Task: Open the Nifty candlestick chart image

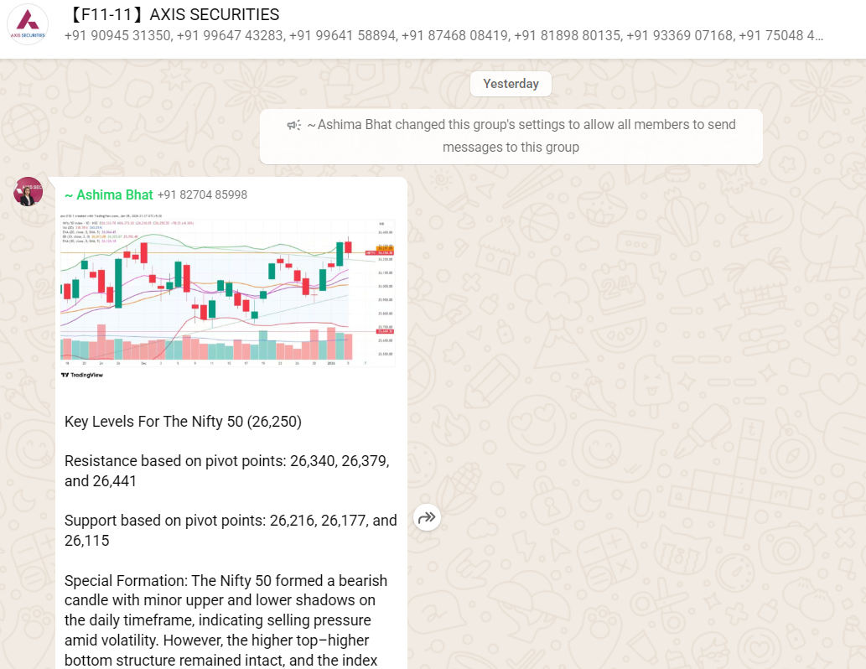Action: [x=228, y=285]
